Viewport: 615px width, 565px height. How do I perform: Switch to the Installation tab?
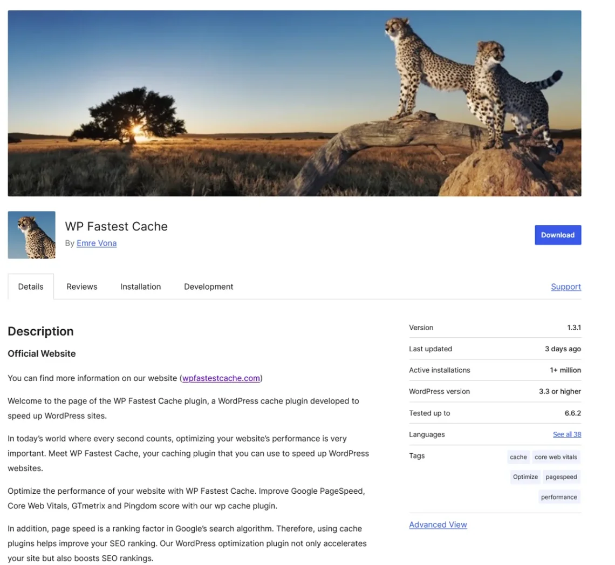click(x=140, y=287)
